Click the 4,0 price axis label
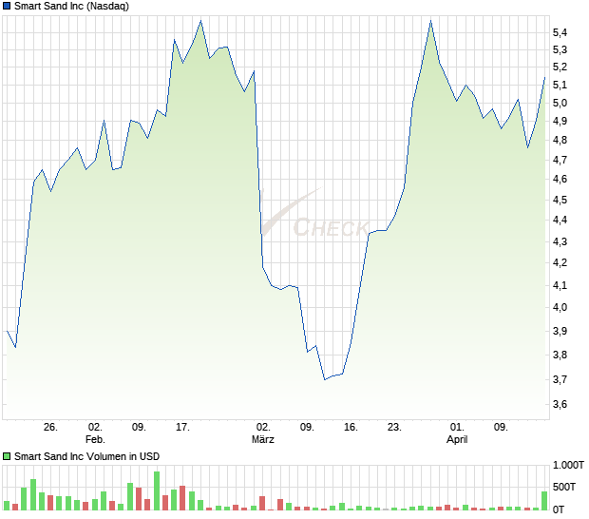589x519 pixels. [560, 307]
